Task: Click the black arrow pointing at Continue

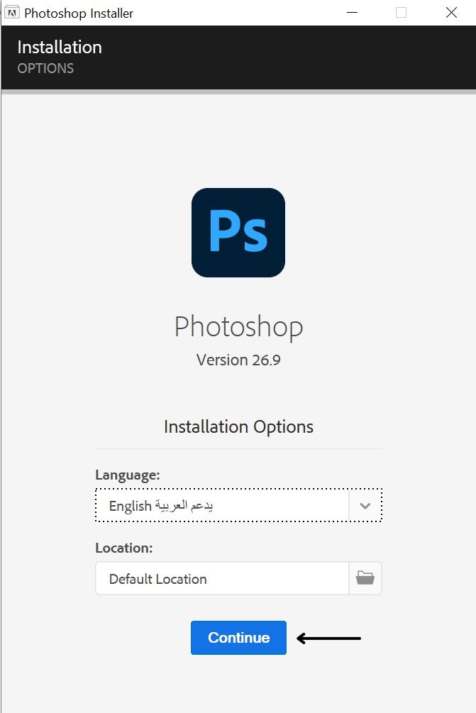Action: (x=328, y=639)
